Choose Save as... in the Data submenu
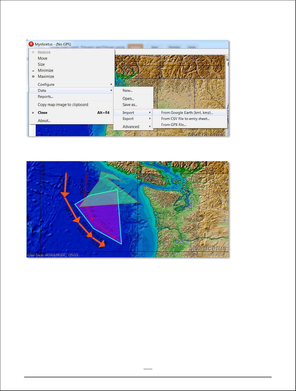Screen dimensions: 296x391 [133, 105]
